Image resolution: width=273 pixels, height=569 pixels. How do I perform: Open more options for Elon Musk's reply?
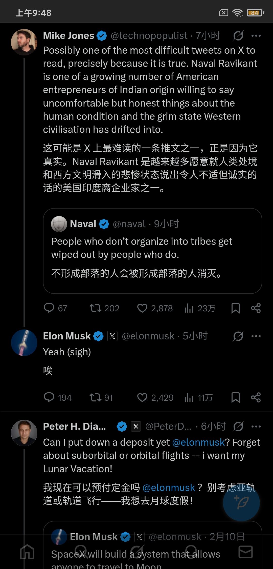256,336
